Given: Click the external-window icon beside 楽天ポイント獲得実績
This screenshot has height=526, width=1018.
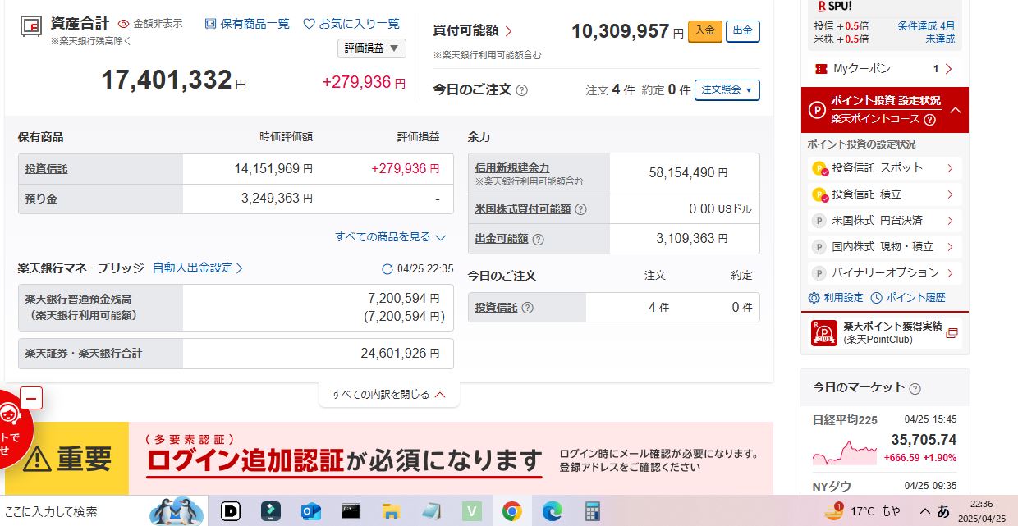Looking at the screenshot, I should coord(952,333).
